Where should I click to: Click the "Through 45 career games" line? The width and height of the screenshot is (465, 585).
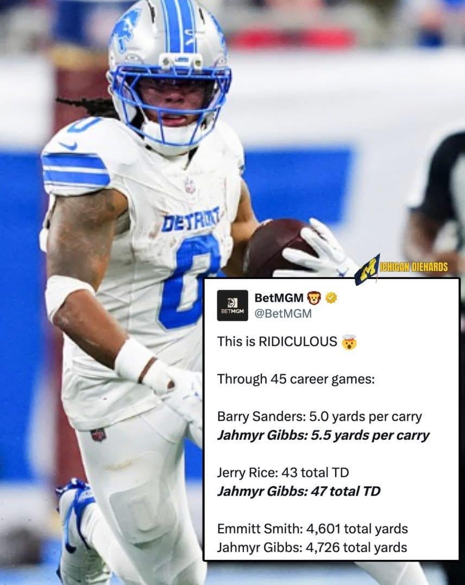[x=296, y=379]
